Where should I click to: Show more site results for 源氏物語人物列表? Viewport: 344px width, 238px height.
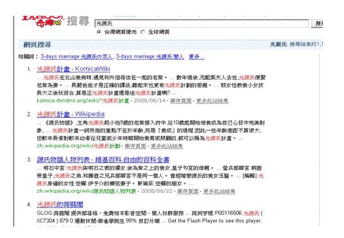[219, 191]
